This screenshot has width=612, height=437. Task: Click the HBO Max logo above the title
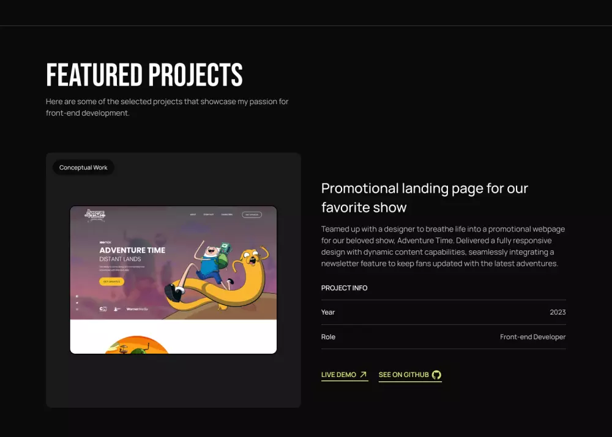[105, 242]
